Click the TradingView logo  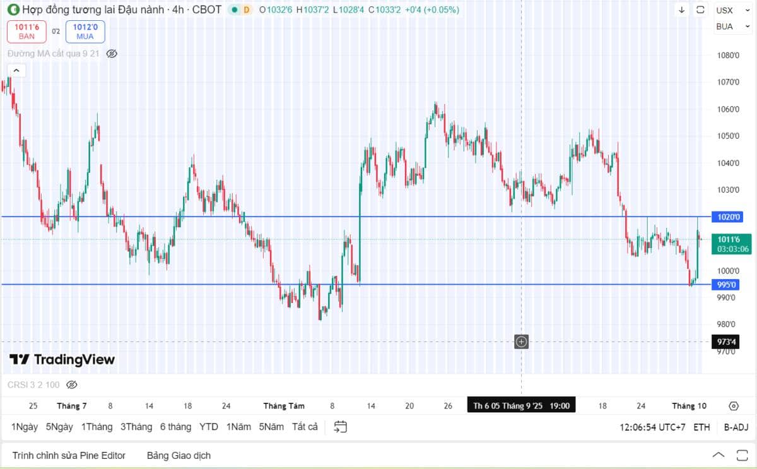click(62, 360)
